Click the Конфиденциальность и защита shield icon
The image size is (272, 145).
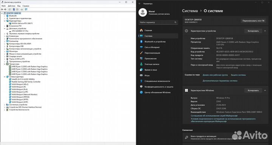coord(141,87)
